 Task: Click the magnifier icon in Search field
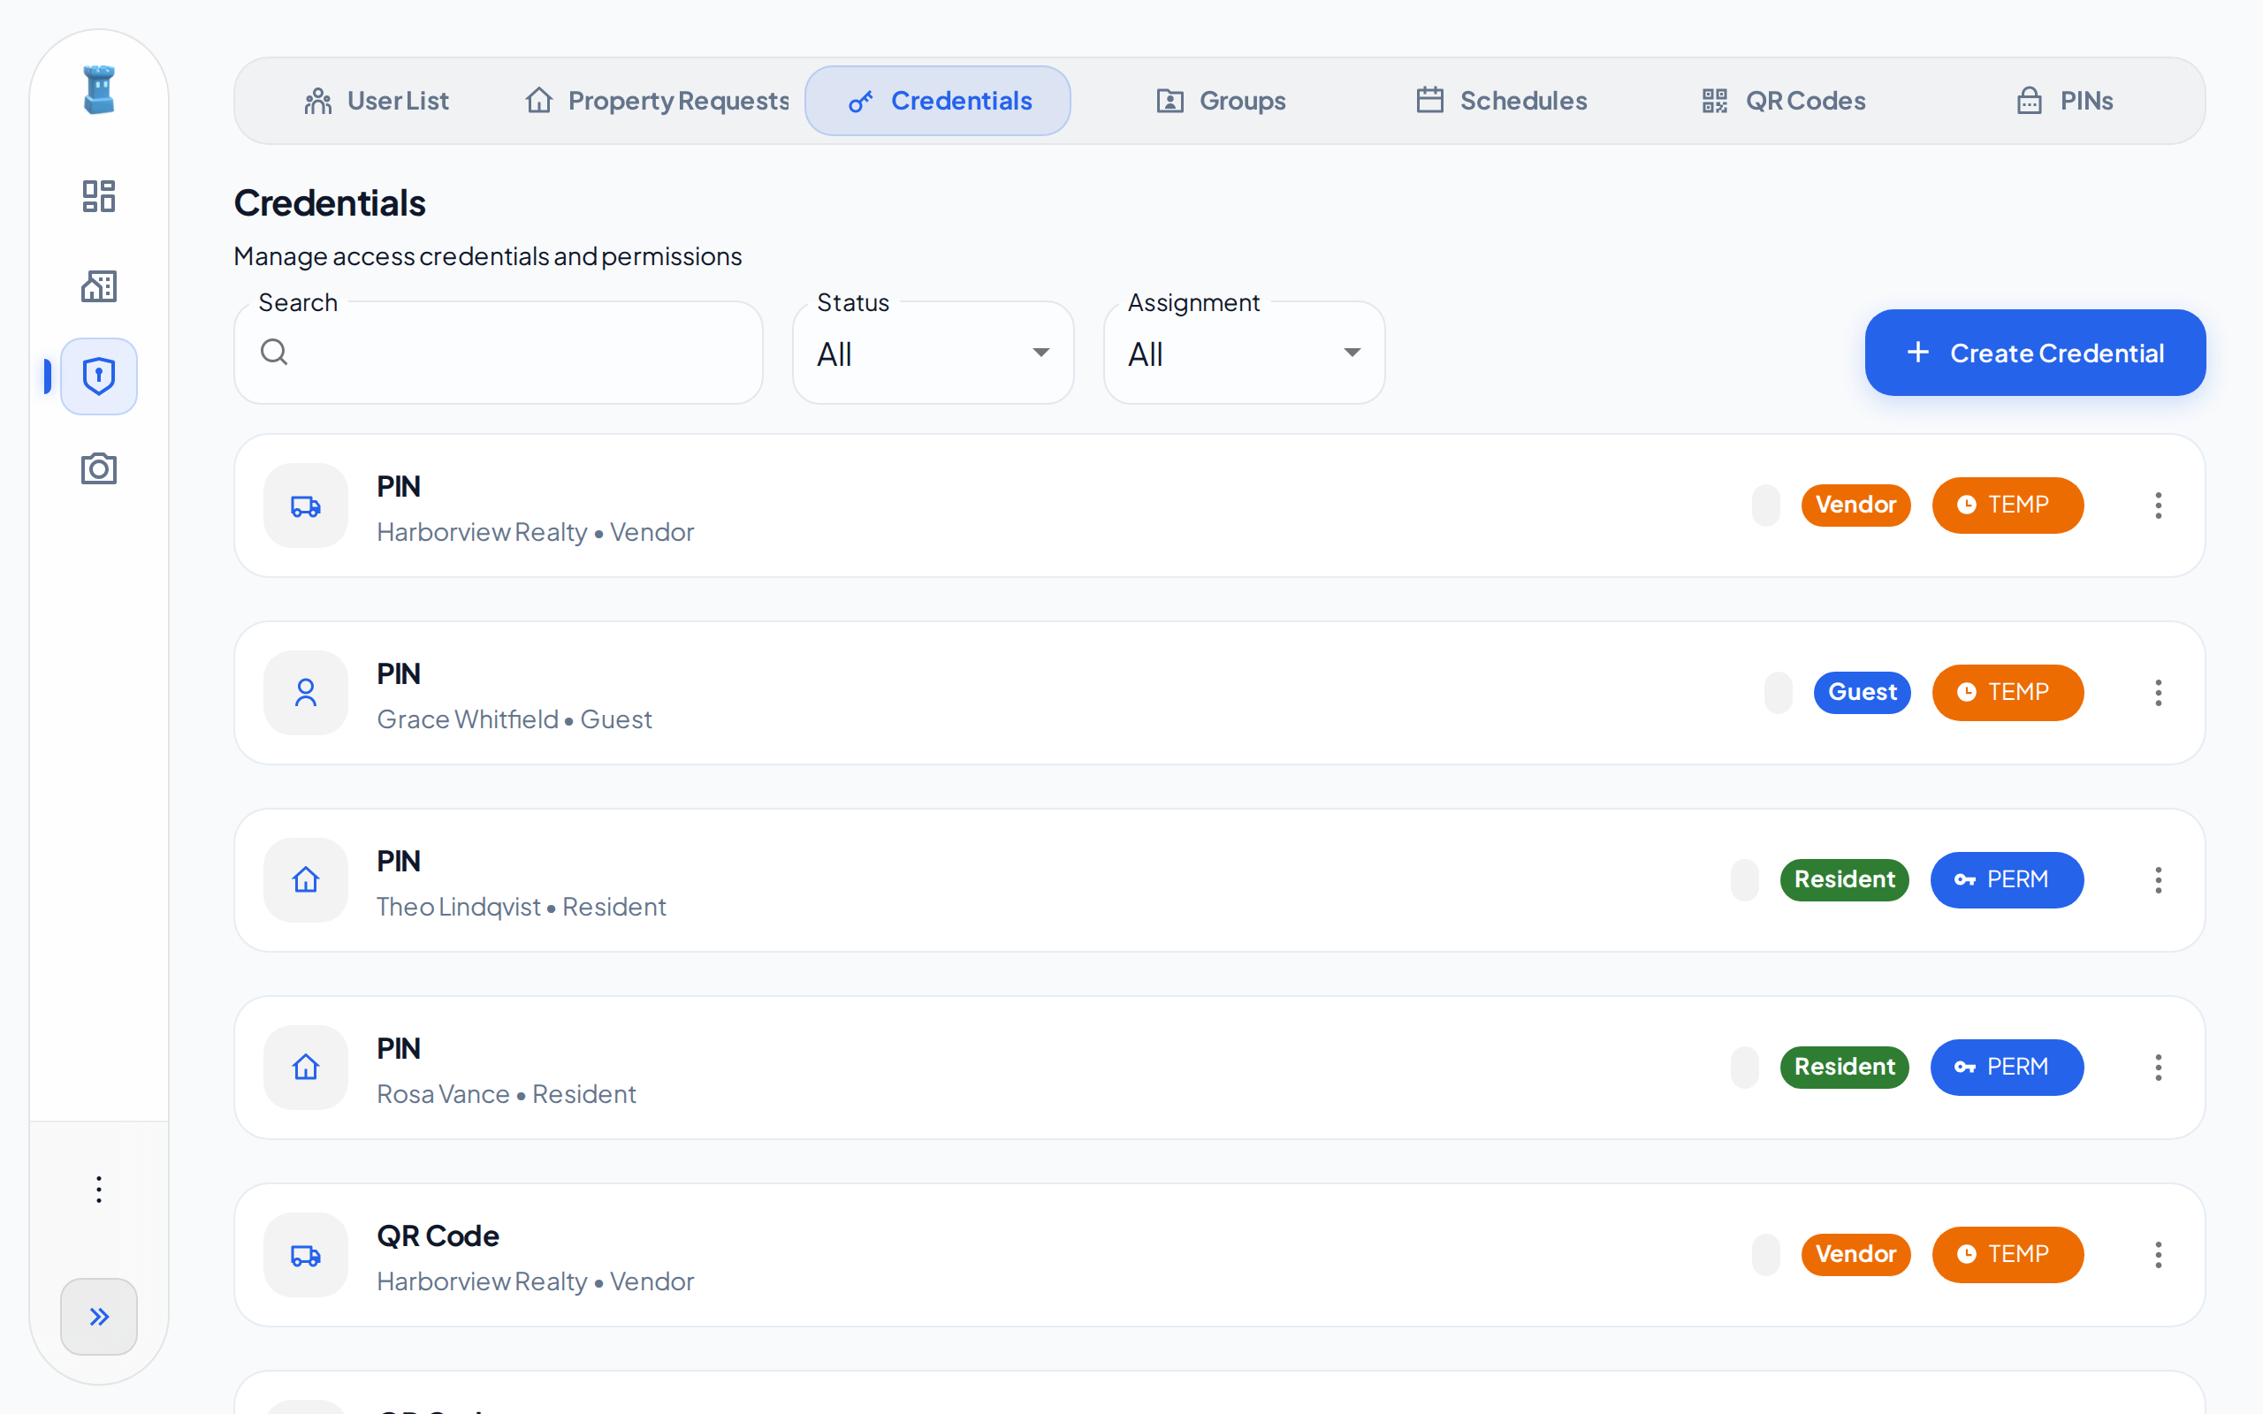(274, 353)
